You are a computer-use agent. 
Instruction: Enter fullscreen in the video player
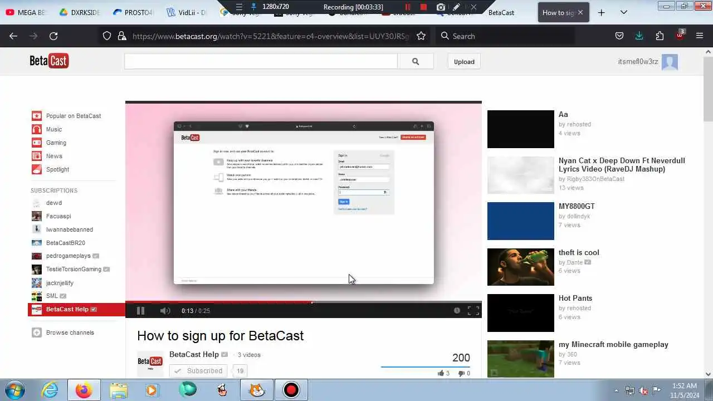coord(473,311)
